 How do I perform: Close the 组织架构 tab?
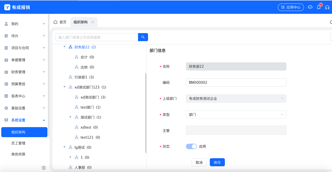point(93,22)
